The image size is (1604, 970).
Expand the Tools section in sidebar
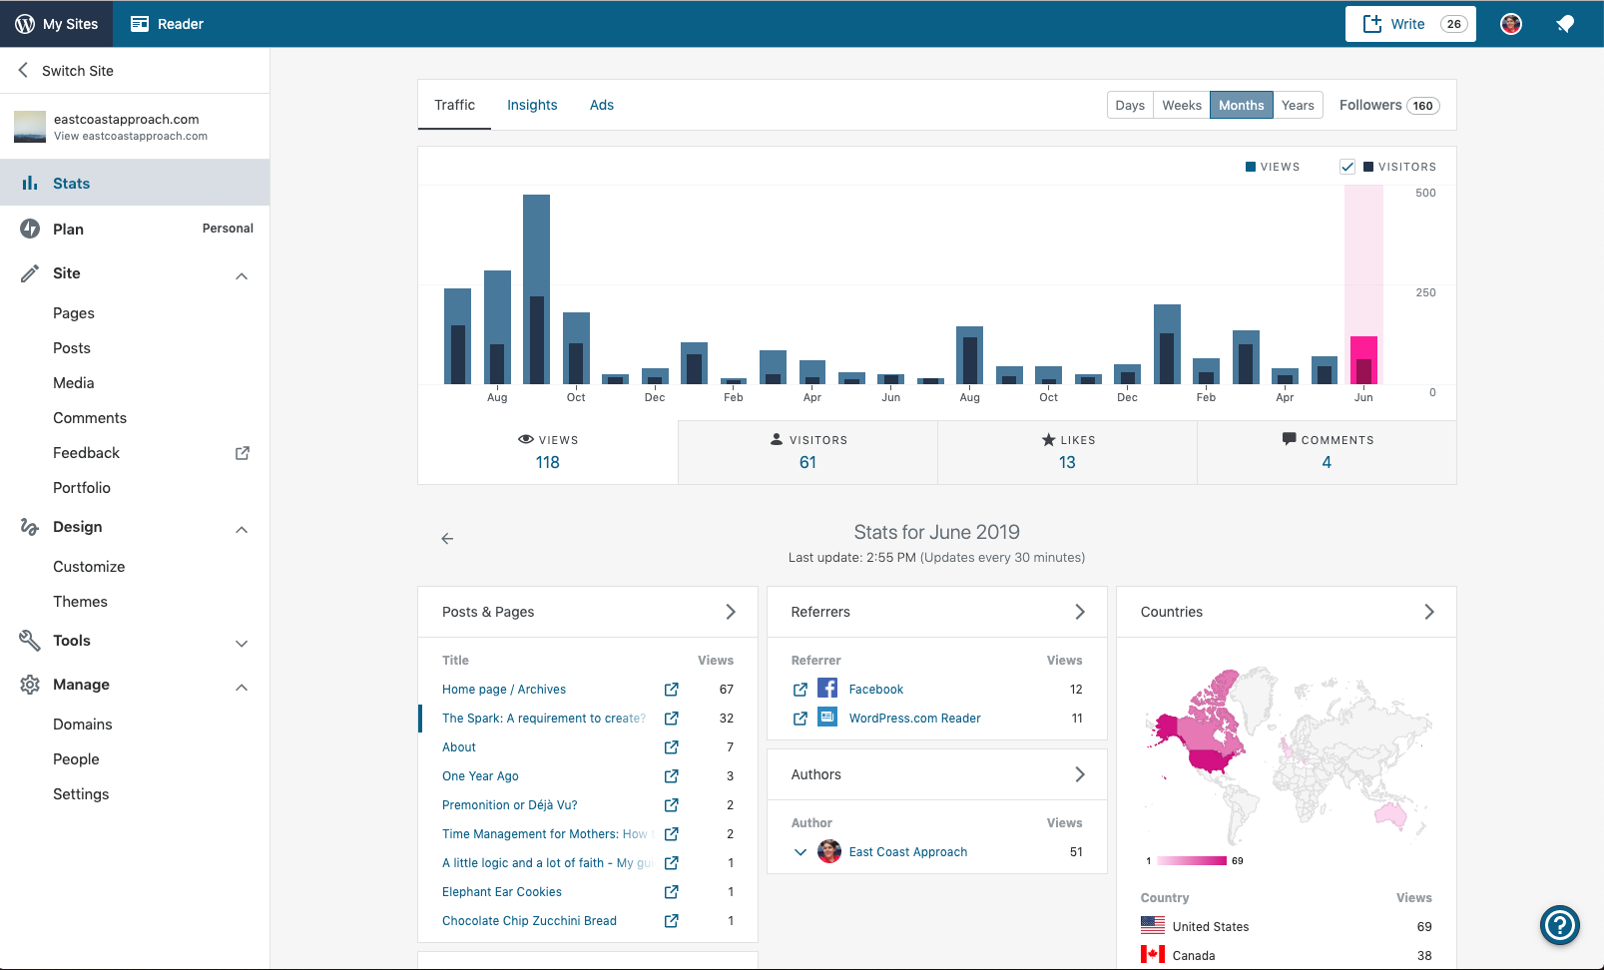[242, 643]
